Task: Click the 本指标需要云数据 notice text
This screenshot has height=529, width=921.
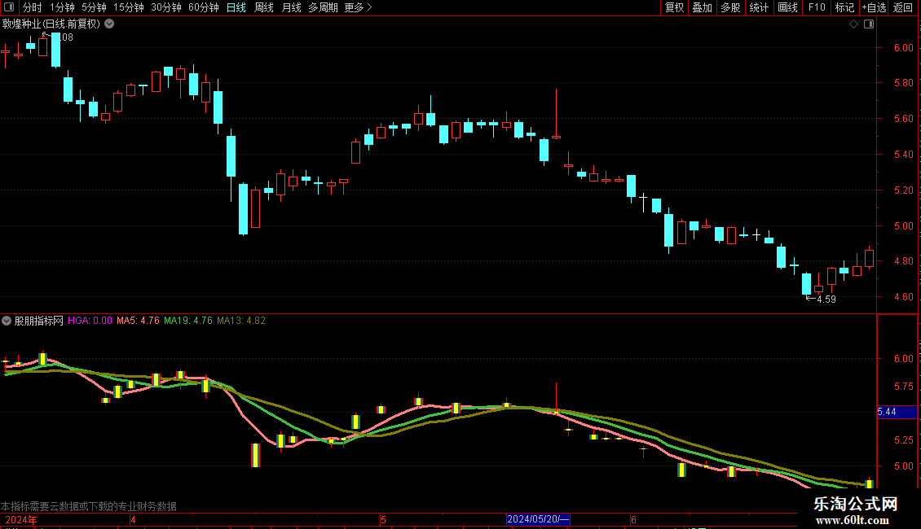Action: pyautogui.click(x=89, y=506)
